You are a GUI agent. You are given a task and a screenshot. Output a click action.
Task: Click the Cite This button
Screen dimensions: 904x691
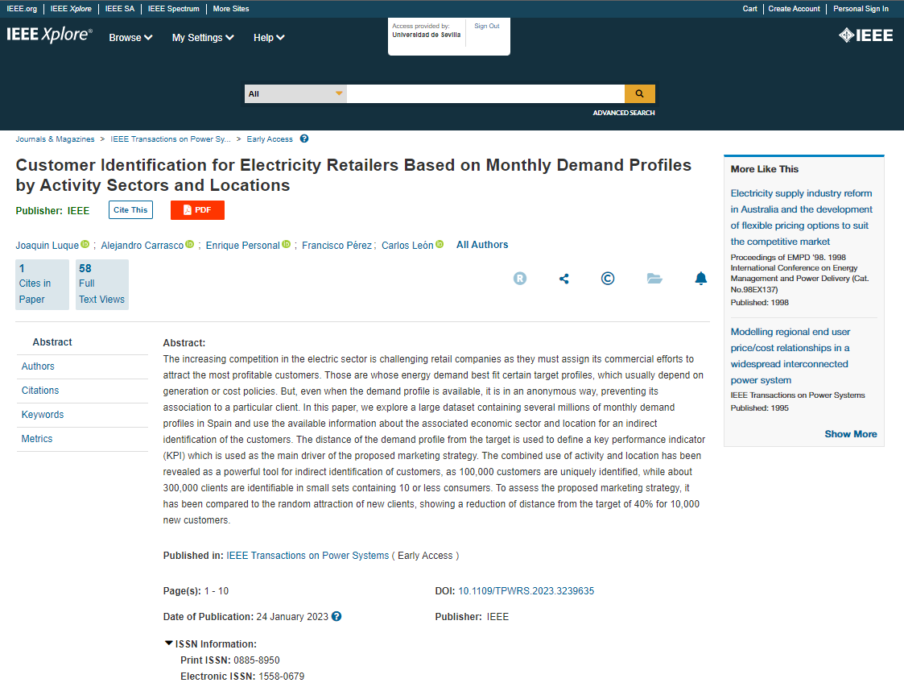click(x=130, y=210)
